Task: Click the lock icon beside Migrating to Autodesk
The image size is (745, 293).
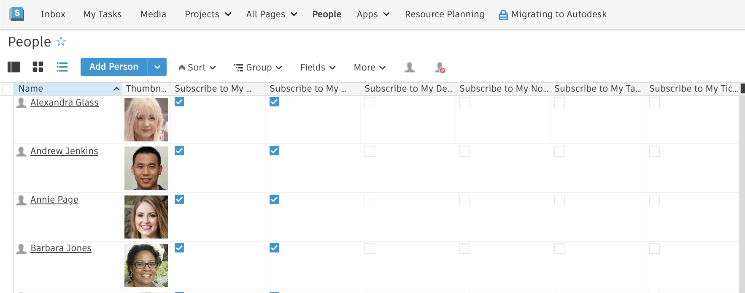Action: point(503,15)
